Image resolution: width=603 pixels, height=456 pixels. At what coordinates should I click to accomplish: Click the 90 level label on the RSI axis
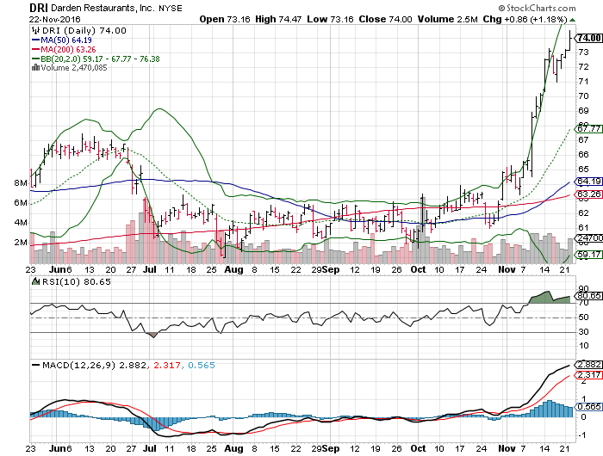pos(583,288)
